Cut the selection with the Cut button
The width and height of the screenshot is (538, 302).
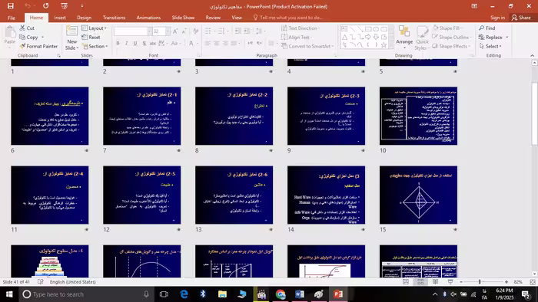coord(27,28)
